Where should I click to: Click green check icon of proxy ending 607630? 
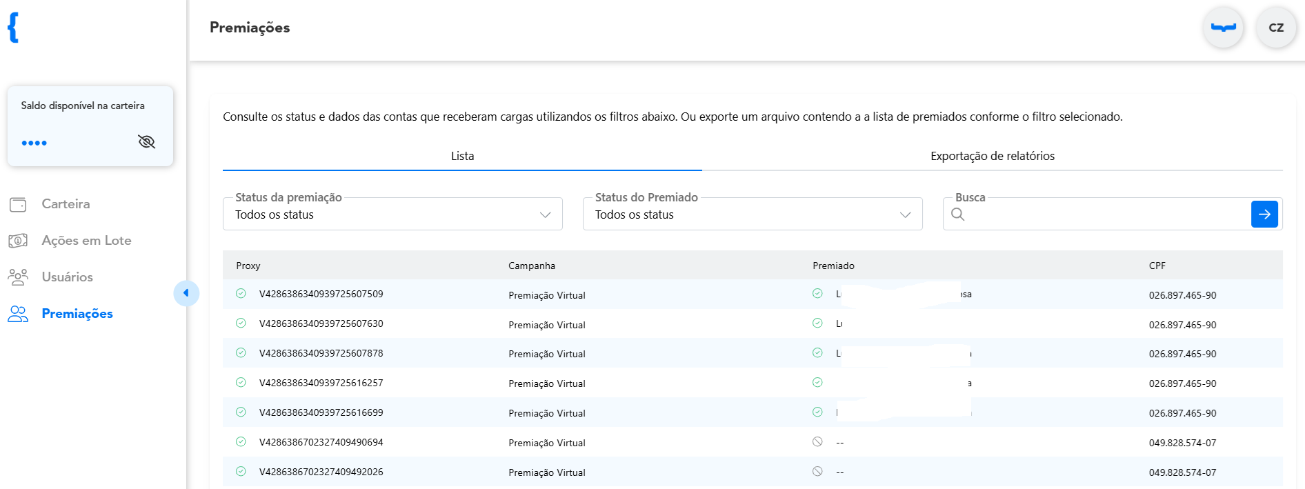241,323
